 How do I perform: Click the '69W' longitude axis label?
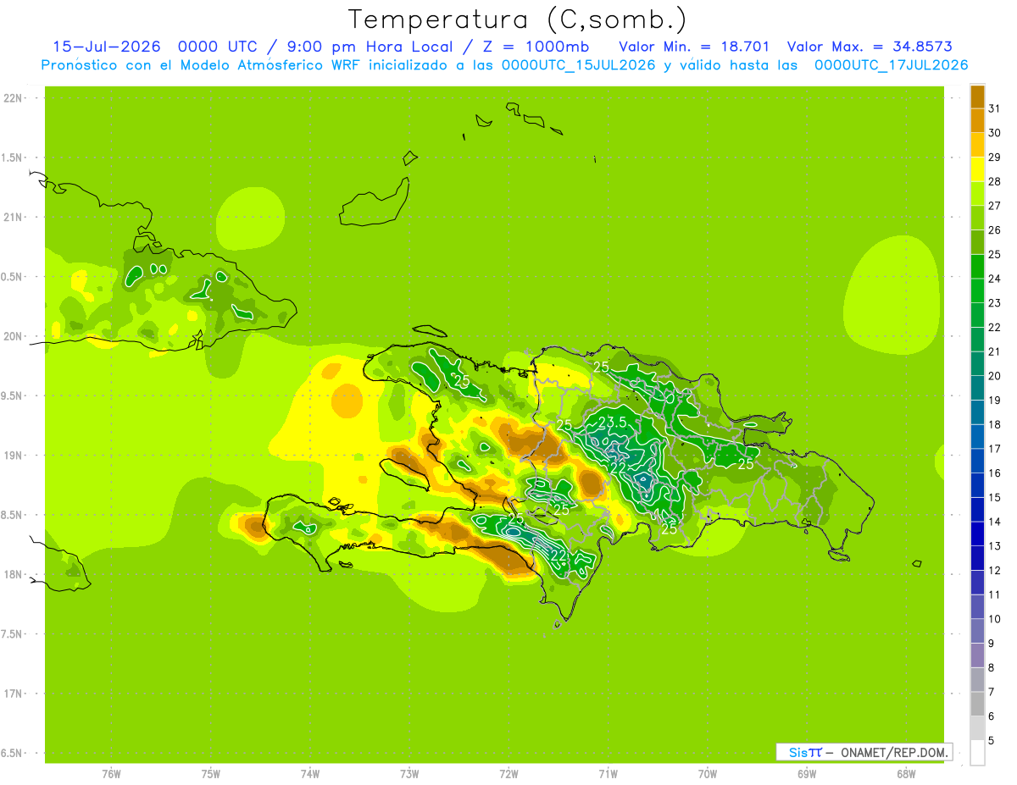(x=807, y=774)
